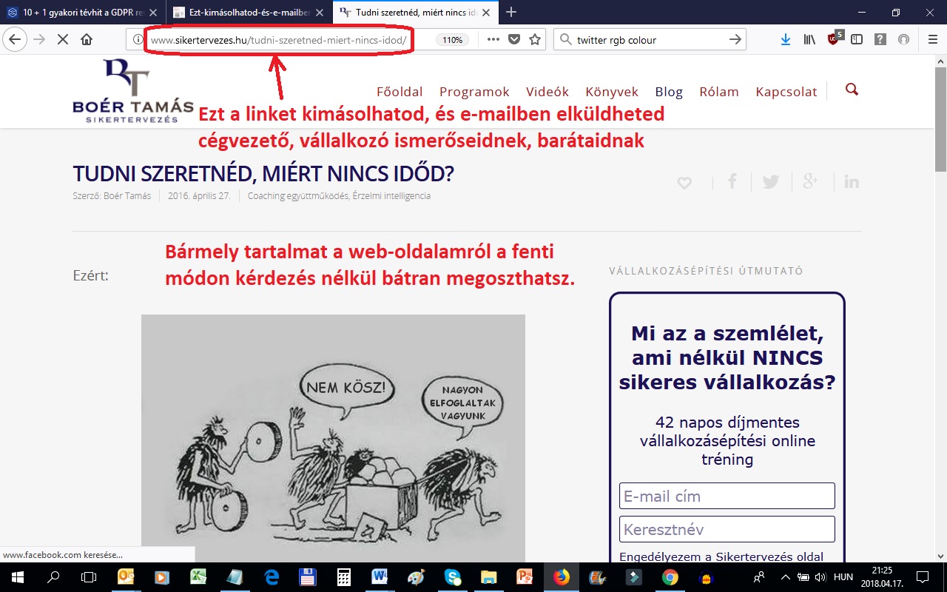Open Outlook from the taskbar
The width and height of the screenshot is (947, 592).
(x=127, y=577)
